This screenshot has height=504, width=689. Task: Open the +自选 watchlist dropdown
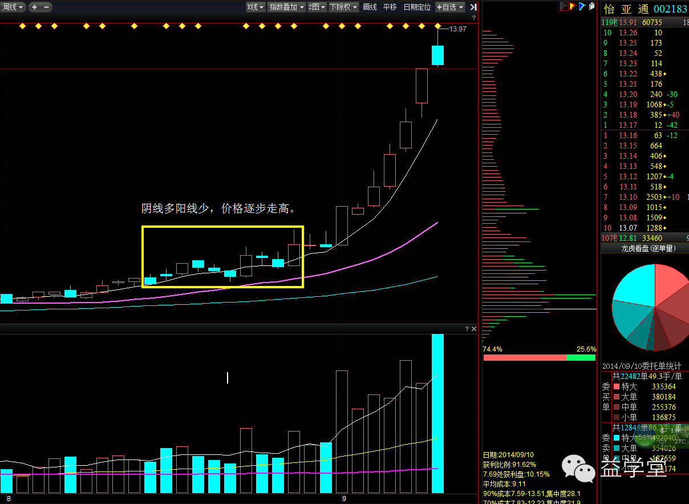coord(450,7)
